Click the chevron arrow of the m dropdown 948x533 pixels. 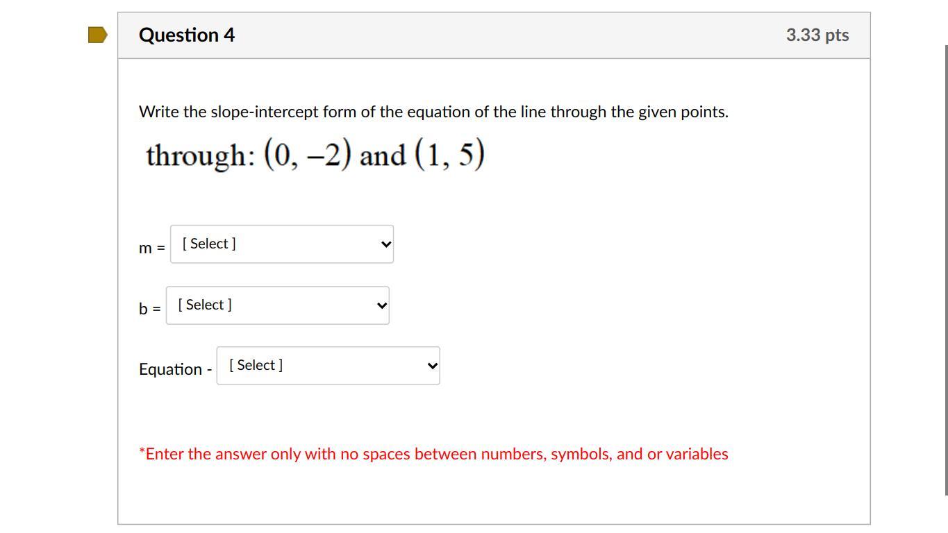click(386, 244)
